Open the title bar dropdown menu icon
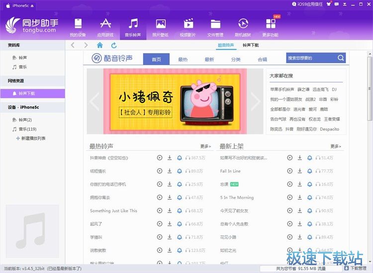The height and width of the screenshot is (273, 373). [x=345, y=4]
